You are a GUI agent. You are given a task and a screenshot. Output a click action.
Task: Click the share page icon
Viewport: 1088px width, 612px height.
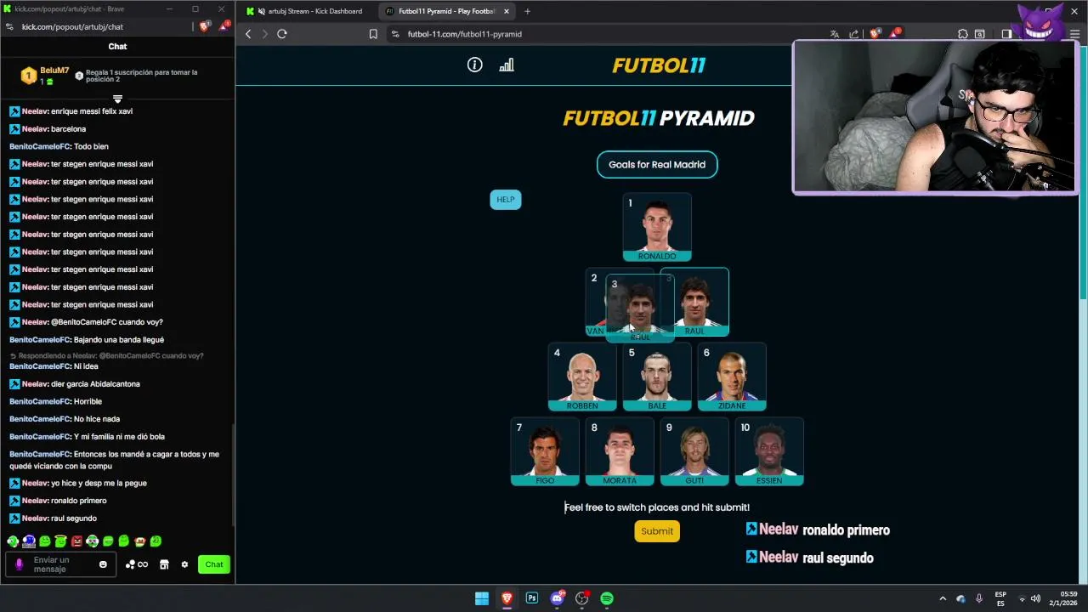point(854,34)
